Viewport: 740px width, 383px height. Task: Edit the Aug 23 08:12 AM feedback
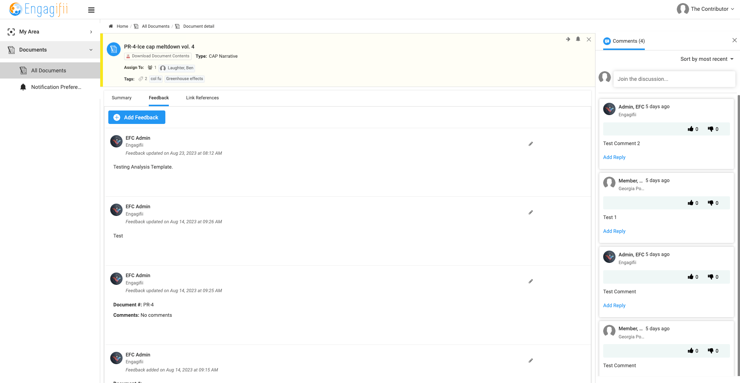[531, 144]
